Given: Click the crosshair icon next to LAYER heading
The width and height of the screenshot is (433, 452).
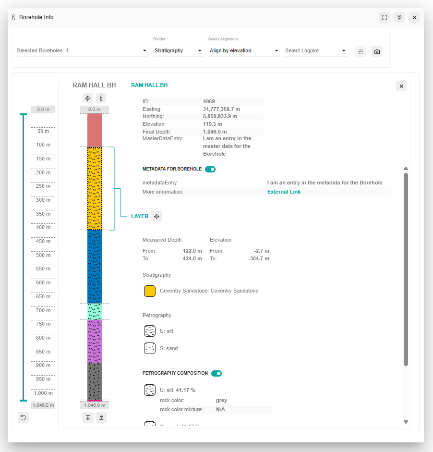Looking at the screenshot, I should tap(156, 216).
